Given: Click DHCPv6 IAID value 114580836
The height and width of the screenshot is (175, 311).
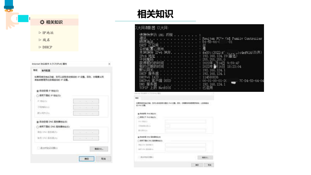Looking at the screenshot, I should [x=210, y=77].
